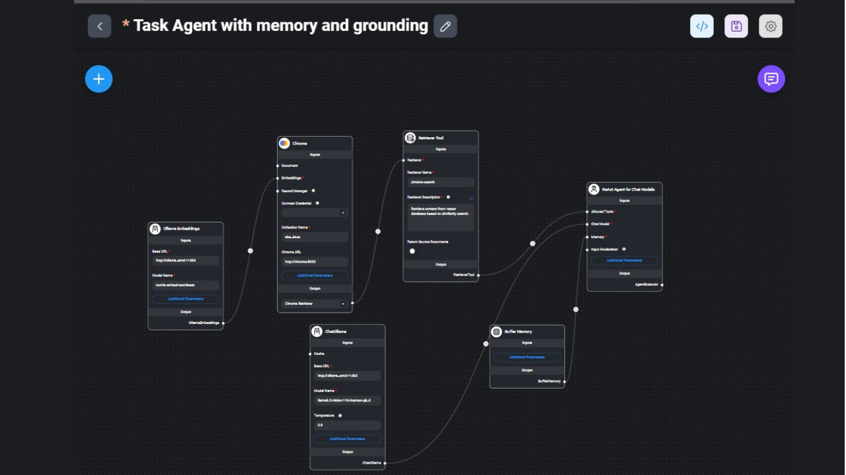
Task: Click the pencil icon to rename flow
Action: click(x=445, y=26)
